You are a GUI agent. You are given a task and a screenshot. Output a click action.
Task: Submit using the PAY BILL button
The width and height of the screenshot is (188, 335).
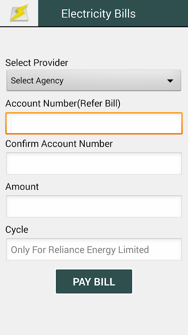coord(94,281)
